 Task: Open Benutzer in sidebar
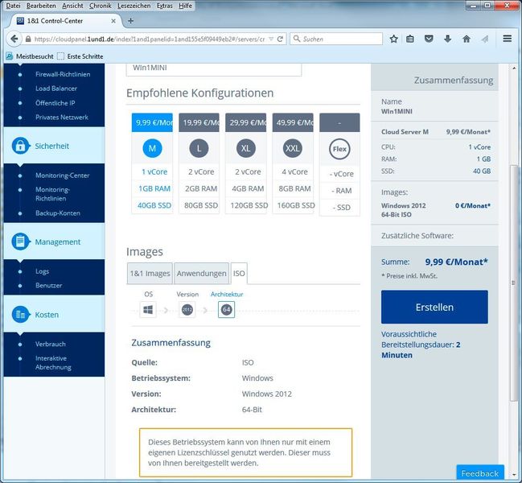[x=48, y=285]
